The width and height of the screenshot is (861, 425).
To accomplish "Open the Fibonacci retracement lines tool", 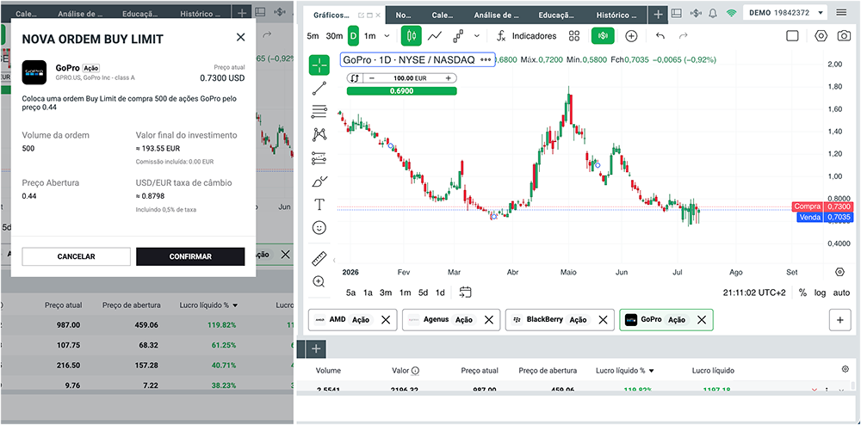I will (x=319, y=111).
